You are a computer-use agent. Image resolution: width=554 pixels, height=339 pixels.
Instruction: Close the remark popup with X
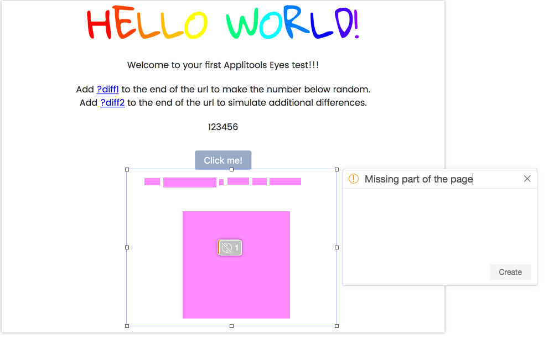tap(527, 179)
